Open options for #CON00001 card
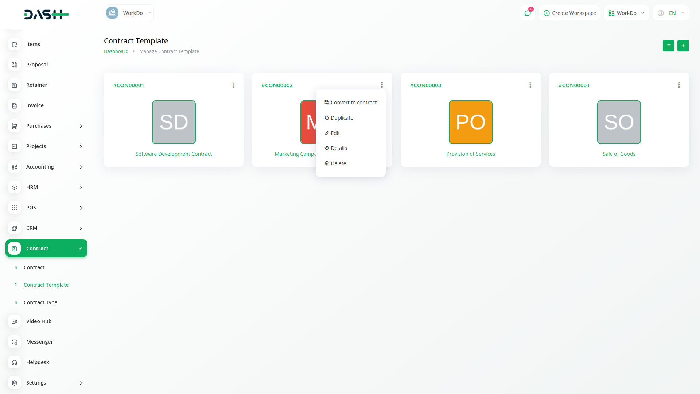 [233, 85]
